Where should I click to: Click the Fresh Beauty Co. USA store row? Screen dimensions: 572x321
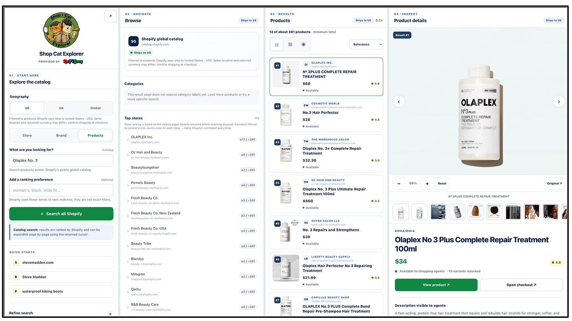(192, 230)
